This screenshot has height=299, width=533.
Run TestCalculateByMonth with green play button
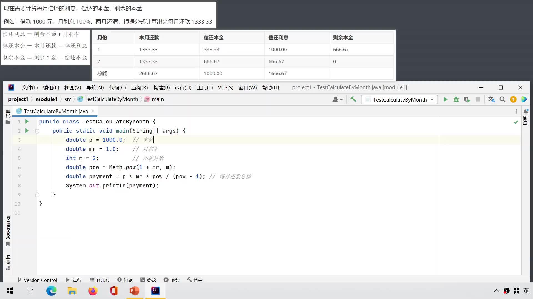coord(445,99)
